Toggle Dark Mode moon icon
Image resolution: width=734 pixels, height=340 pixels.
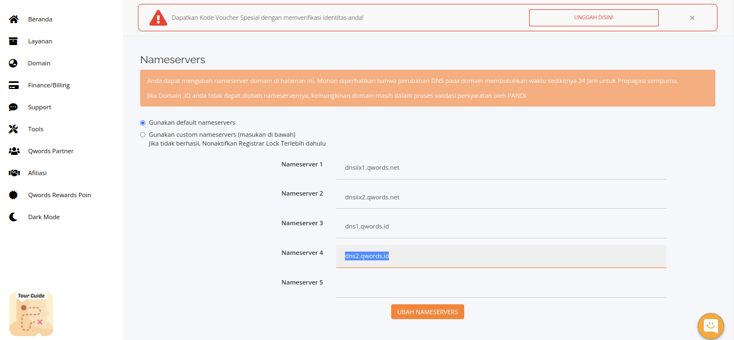tap(14, 217)
